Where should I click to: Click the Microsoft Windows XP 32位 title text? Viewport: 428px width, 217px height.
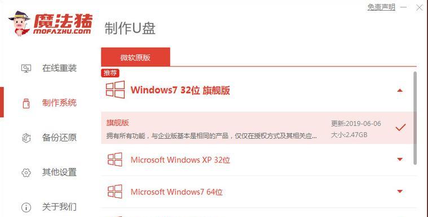pyautogui.click(x=180, y=160)
